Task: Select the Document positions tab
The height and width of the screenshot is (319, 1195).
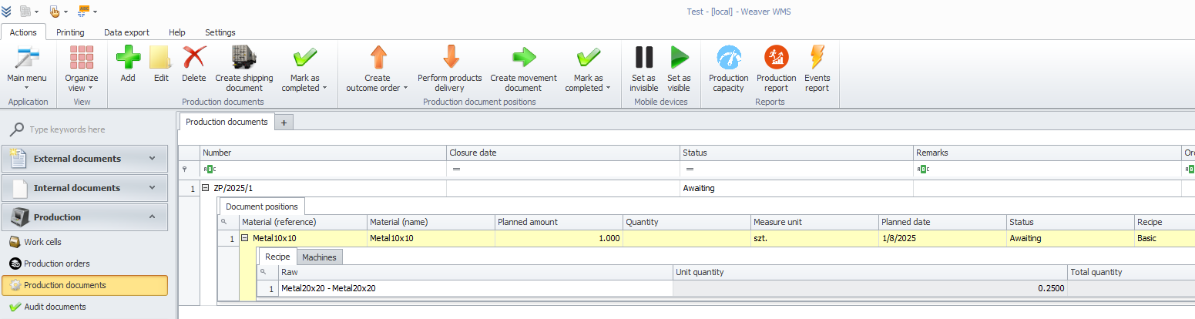Action: pyautogui.click(x=262, y=206)
